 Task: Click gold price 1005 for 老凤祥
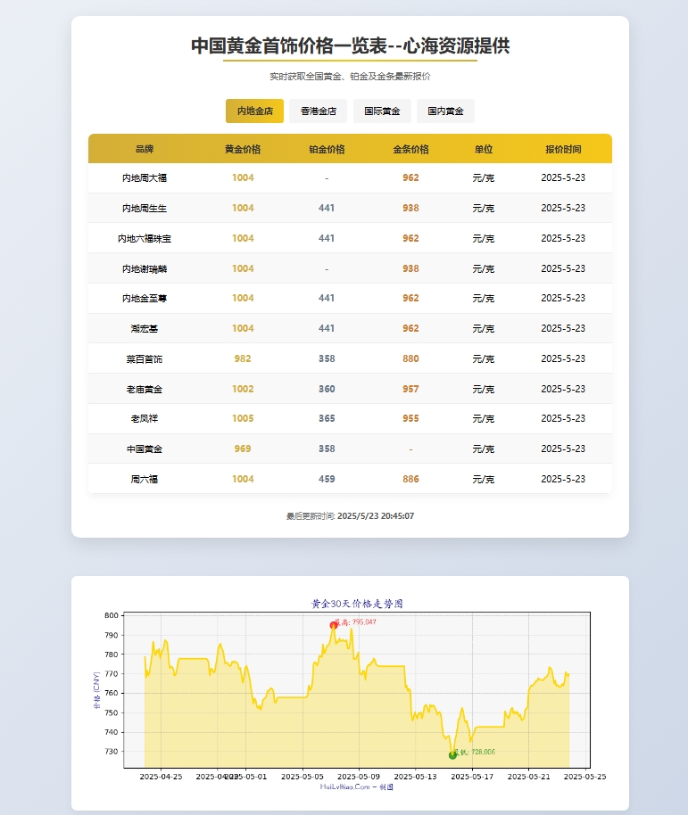coord(243,418)
